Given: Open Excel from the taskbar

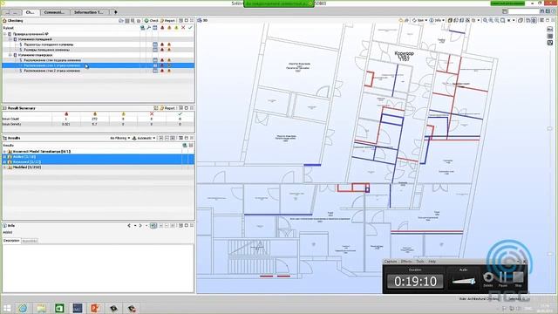Looking at the screenshot, I should pos(59,308).
